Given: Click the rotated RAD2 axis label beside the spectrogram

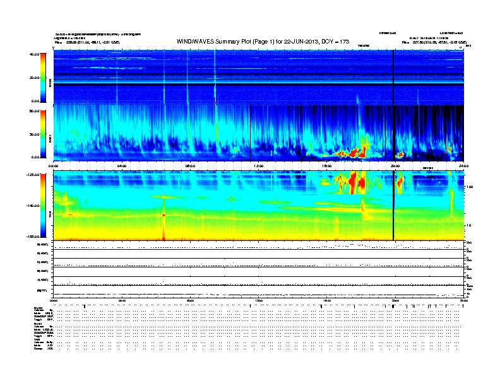Looking at the screenshot, I should point(50,83).
